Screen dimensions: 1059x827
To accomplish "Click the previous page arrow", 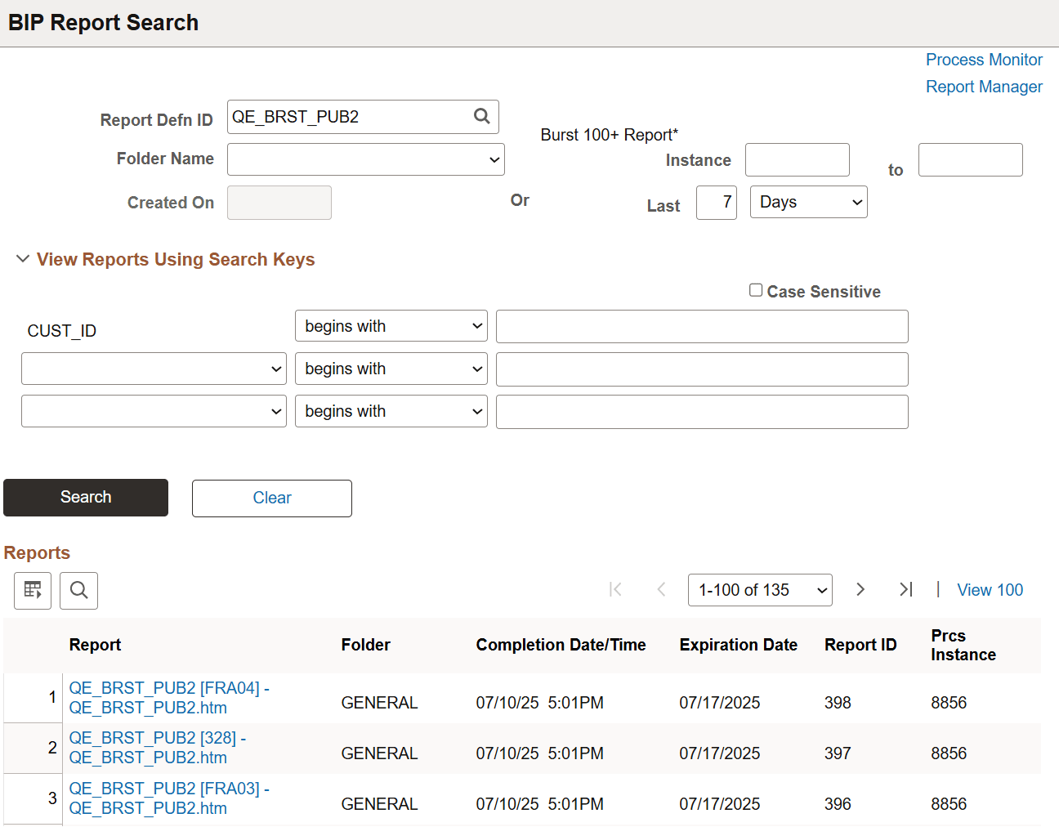I will pyautogui.click(x=660, y=589).
